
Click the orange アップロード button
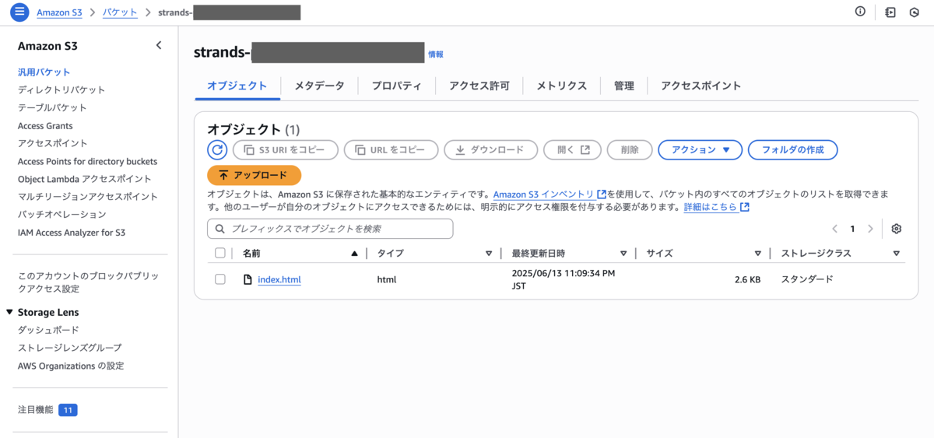(254, 175)
